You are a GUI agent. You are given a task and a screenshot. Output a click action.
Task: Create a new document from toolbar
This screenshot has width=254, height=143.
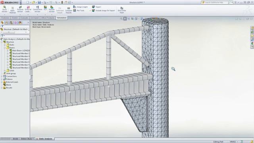tap(28, 2)
